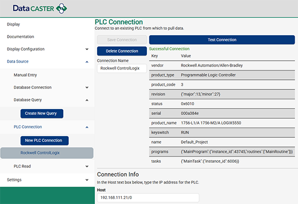
Task: Select tasks value with MainTask
Action: (x=210, y=161)
